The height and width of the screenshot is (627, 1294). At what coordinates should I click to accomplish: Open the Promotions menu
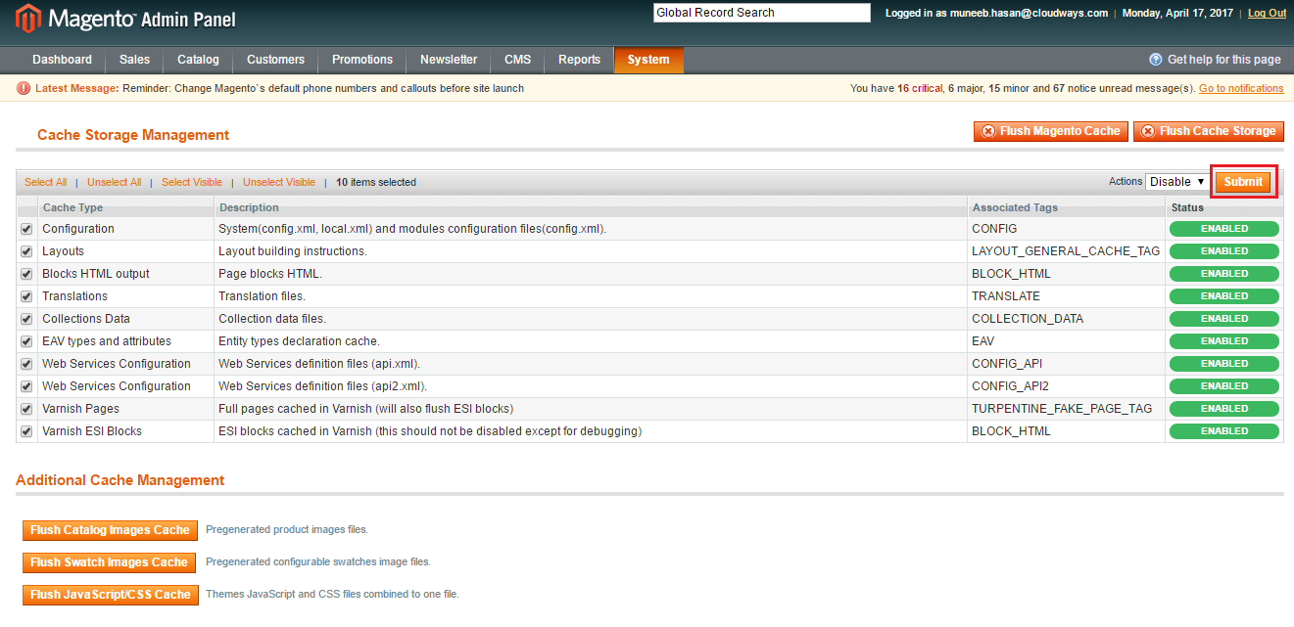(x=362, y=60)
